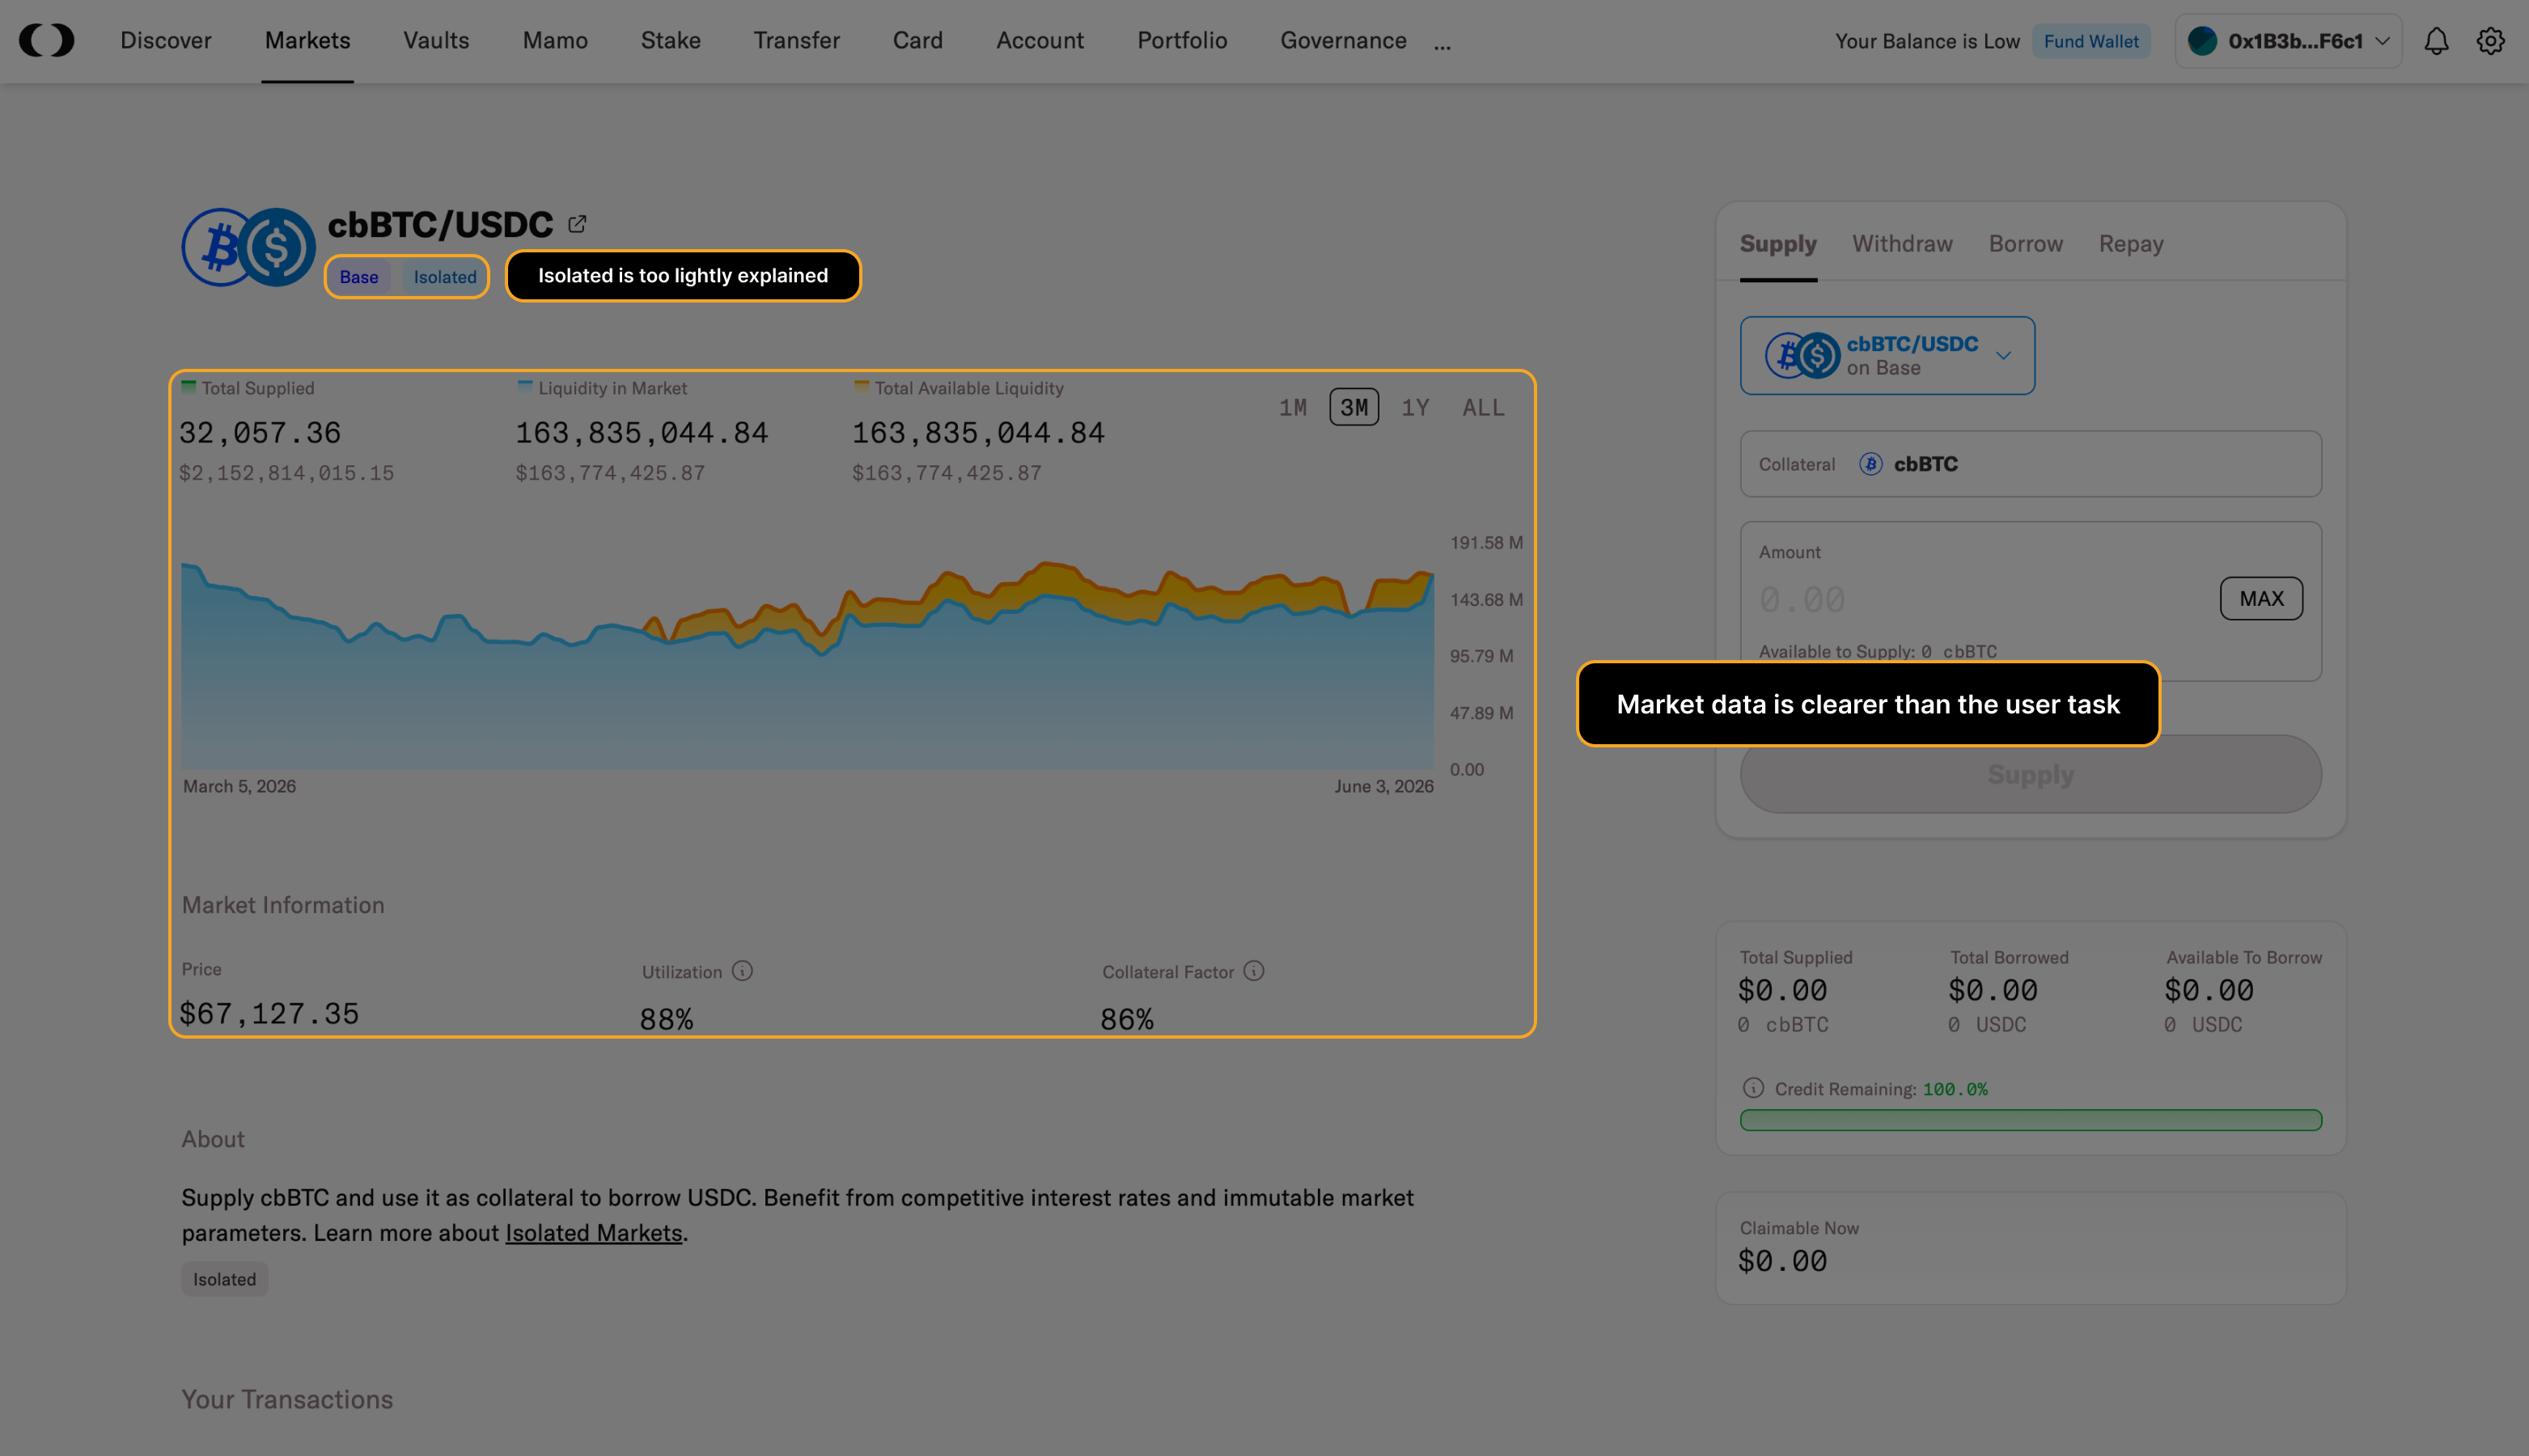This screenshot has width=2529, height=1456.
Task: Click Available to Supply: 0 cbBTC text
Action: click(x=1877, y=651)
